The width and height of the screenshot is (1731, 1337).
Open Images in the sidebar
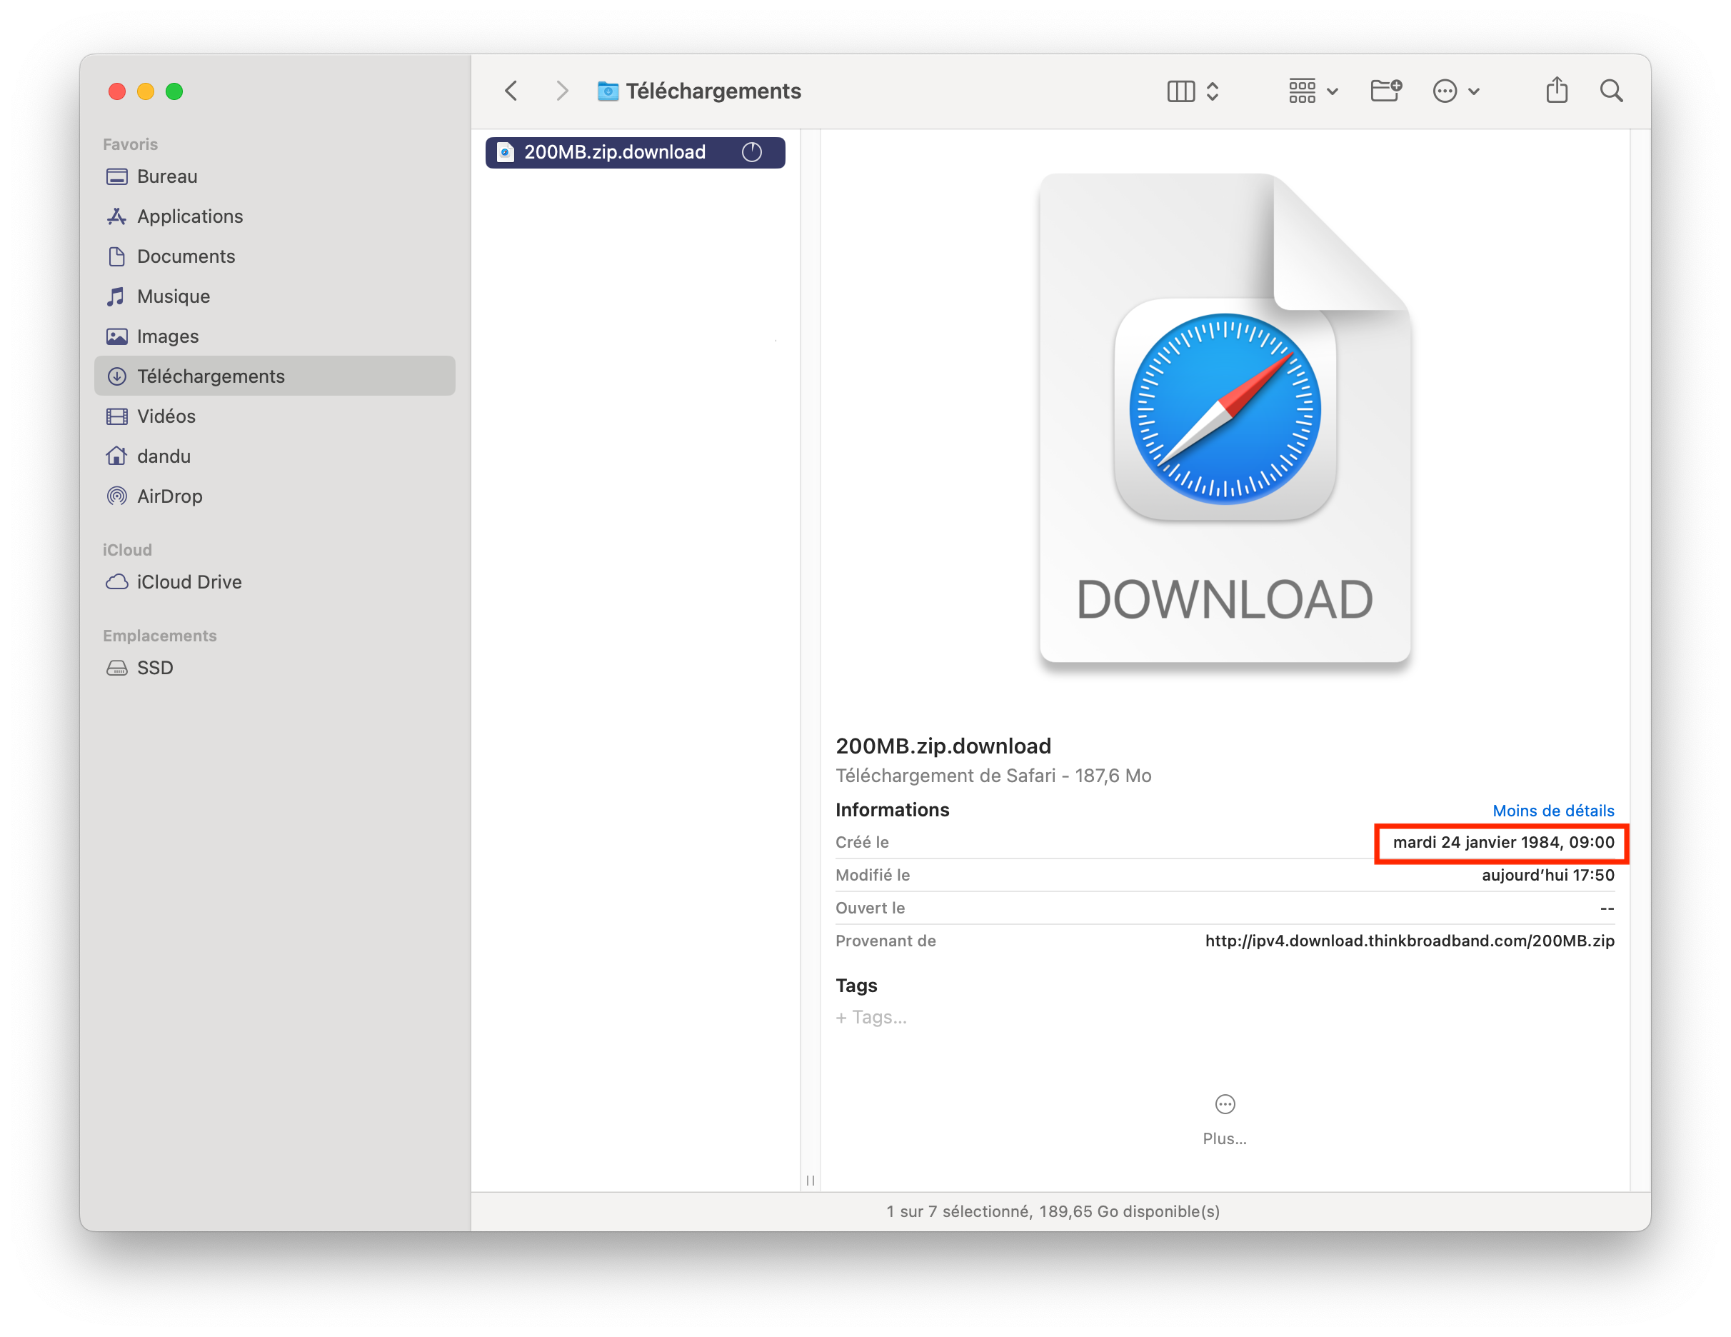pos(274,336)
